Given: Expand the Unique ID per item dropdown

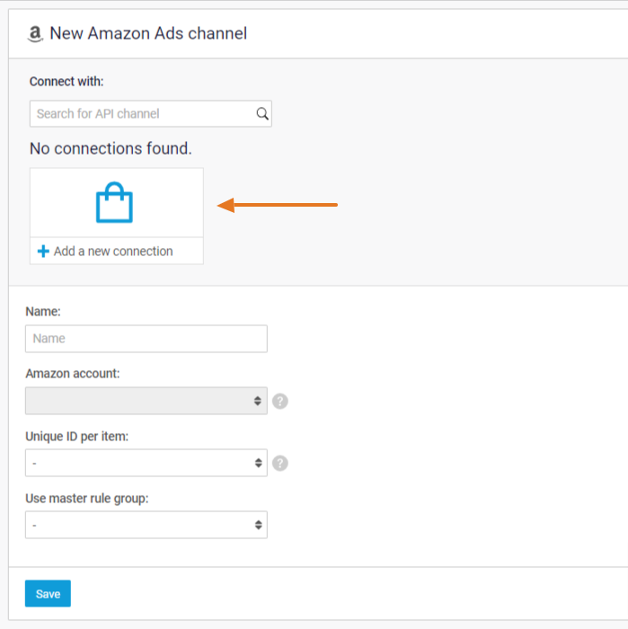Looking at the screenshot, I should coord(146,463).
